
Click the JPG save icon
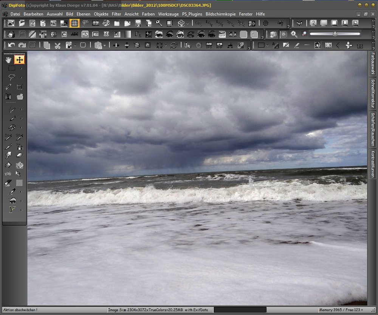209,45
